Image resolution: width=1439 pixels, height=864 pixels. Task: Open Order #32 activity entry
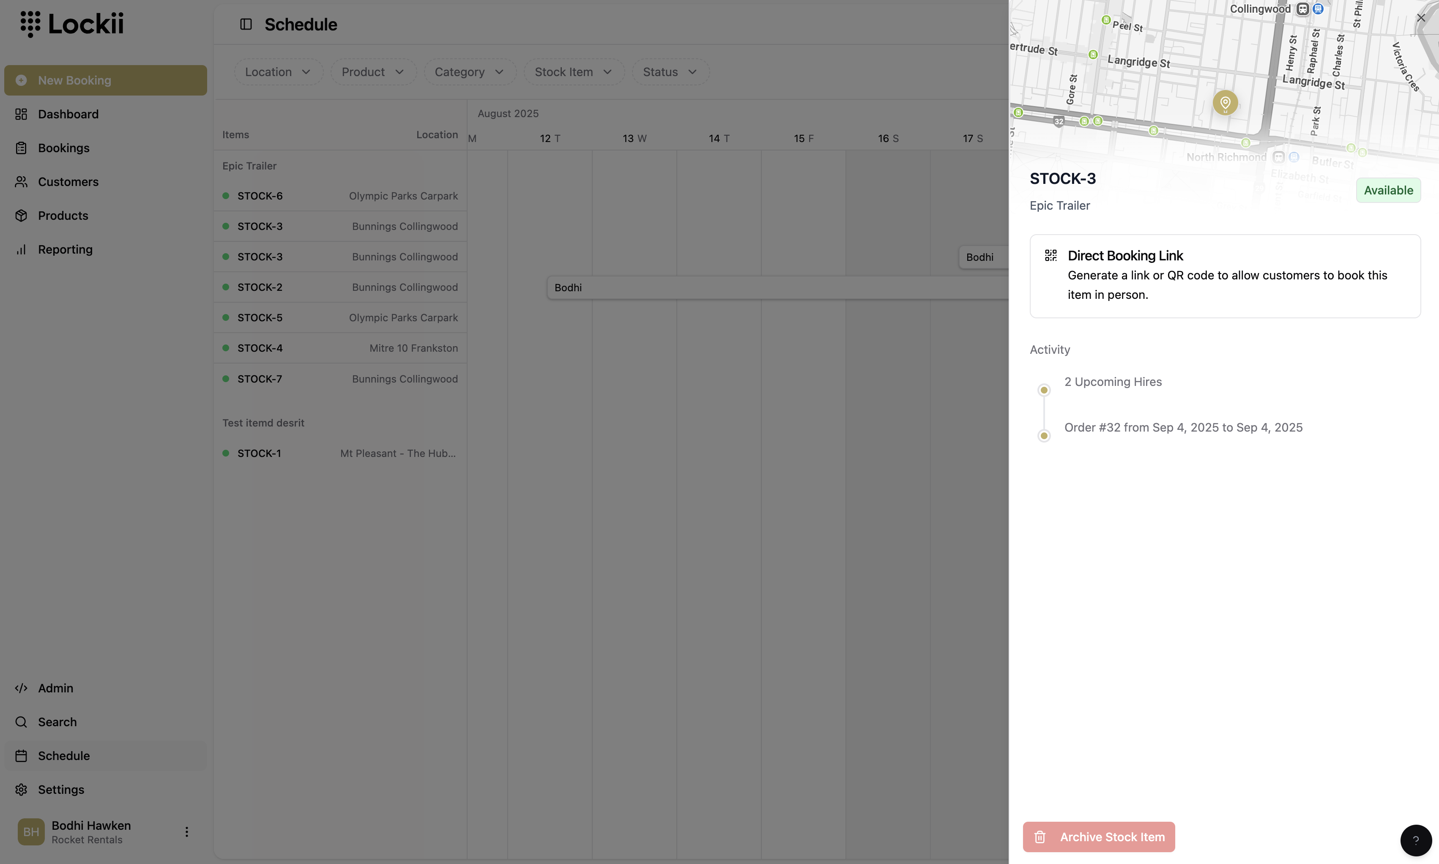point(1183,428)
